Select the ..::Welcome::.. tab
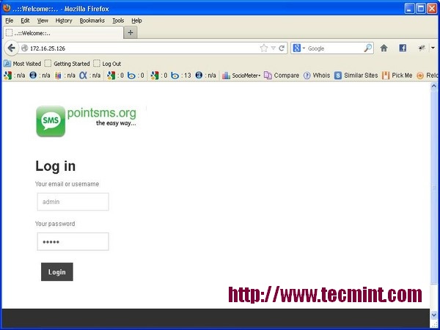This screenshot has height=330, width=440. (x=63, y=33)
